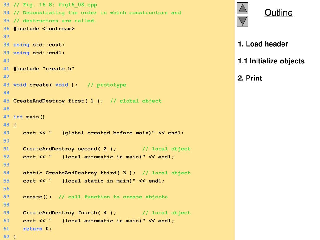Click 'destructors are called.' comment on line 35
320x240 pixels.
(x=55, y=21)
